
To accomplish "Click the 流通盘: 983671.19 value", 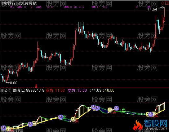I will coord(29,90).
